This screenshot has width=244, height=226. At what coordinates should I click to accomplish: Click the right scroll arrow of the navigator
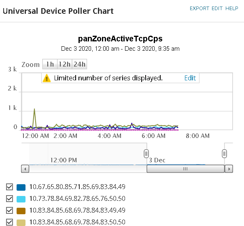(x=229, y=169)
